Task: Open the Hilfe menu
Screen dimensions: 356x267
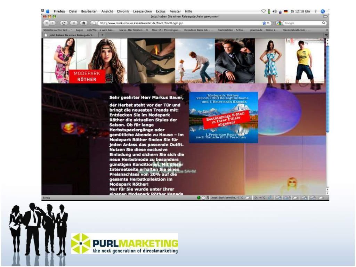Action: click(x=188, y=11)
